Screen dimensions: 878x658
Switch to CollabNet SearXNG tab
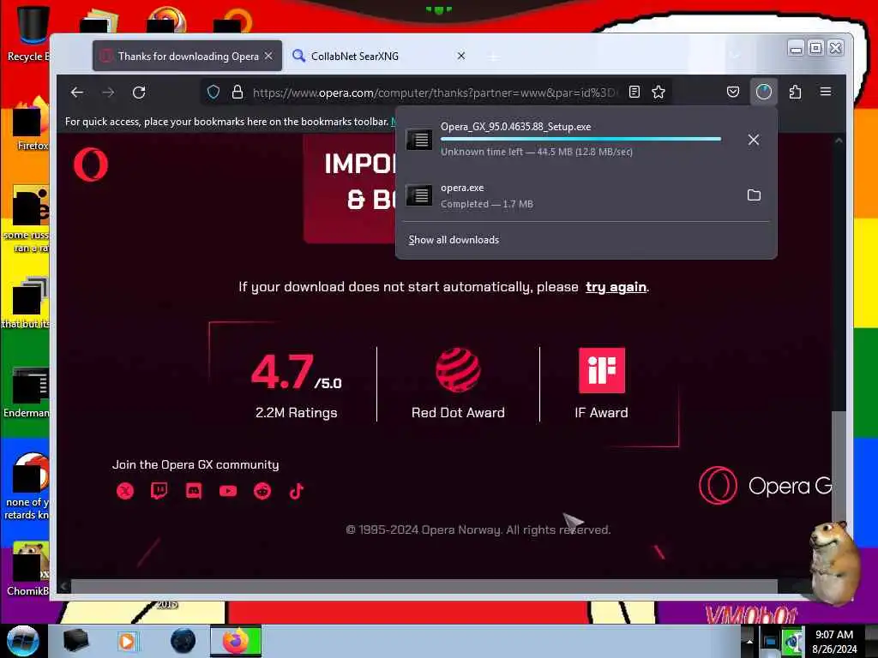coord(354,56)
